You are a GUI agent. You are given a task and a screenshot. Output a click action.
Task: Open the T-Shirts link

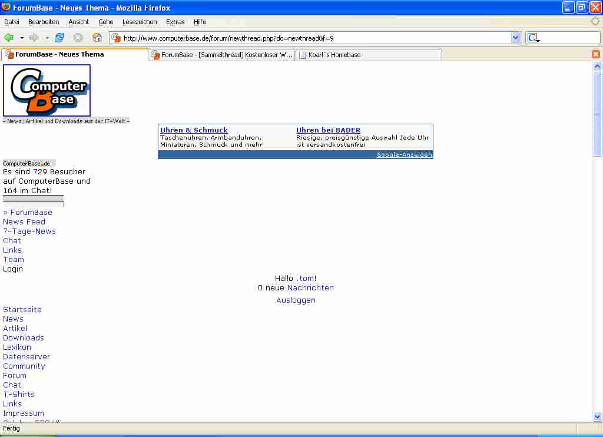click(x=18, y=394)
